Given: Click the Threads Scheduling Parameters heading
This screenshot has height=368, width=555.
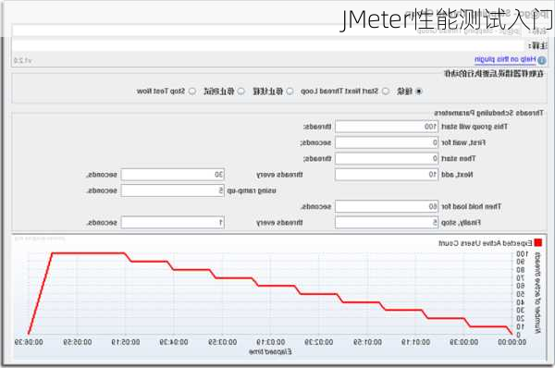Looking at the screenshot, I should coord(488,113).
